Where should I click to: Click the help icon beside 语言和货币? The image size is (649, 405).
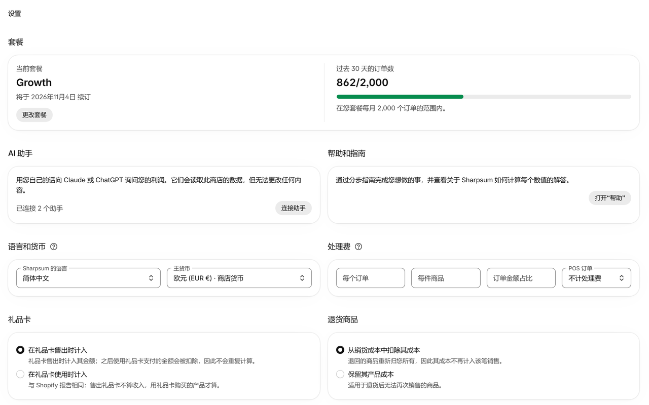coord(54,247)
